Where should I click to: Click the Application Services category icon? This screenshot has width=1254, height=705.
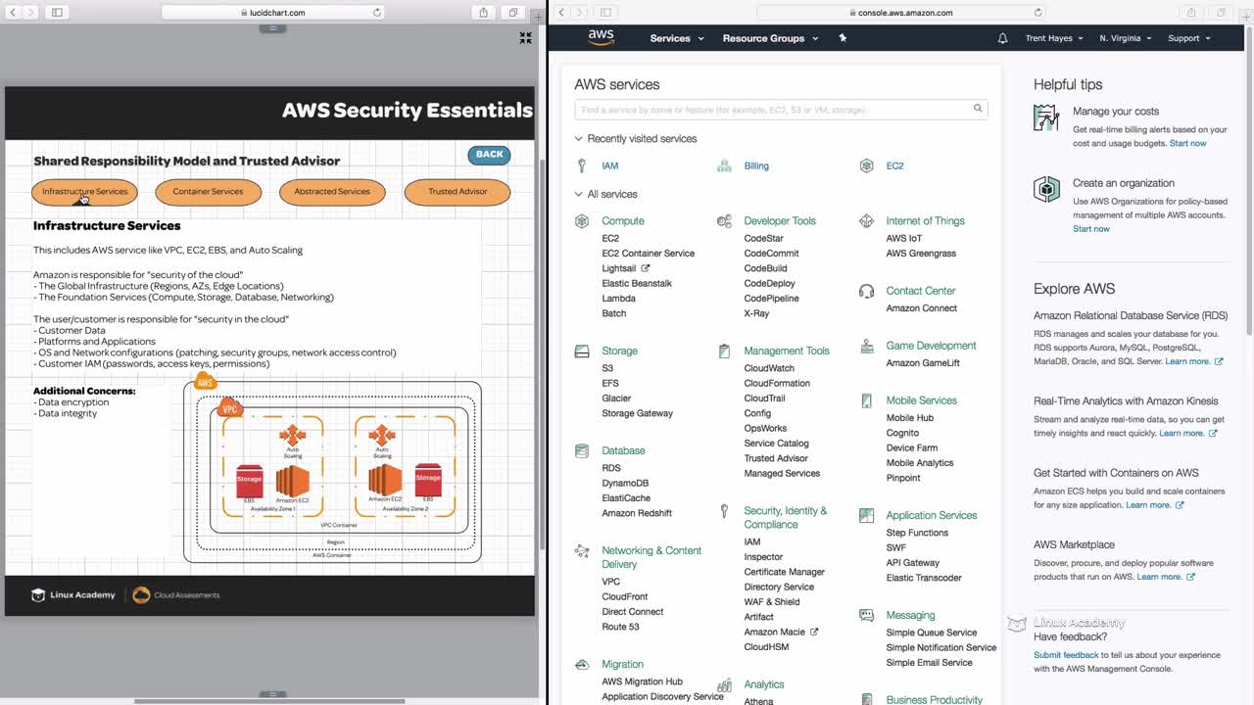866,515
